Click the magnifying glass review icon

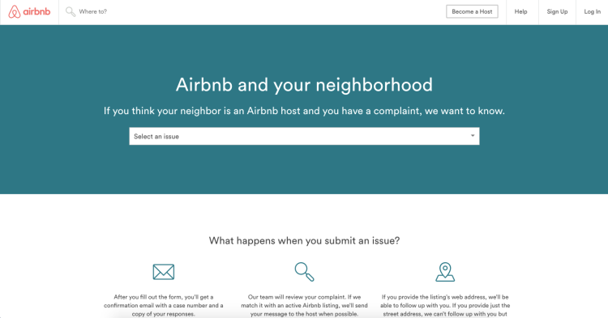click(x=304, y=272)
